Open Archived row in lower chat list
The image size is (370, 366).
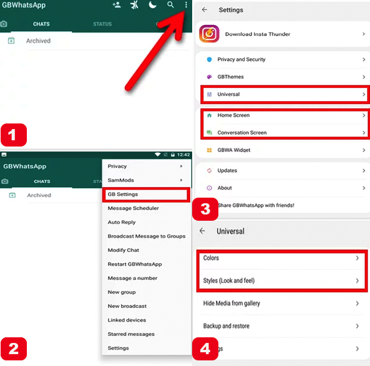pyautogui.click(x=51, y=195)
